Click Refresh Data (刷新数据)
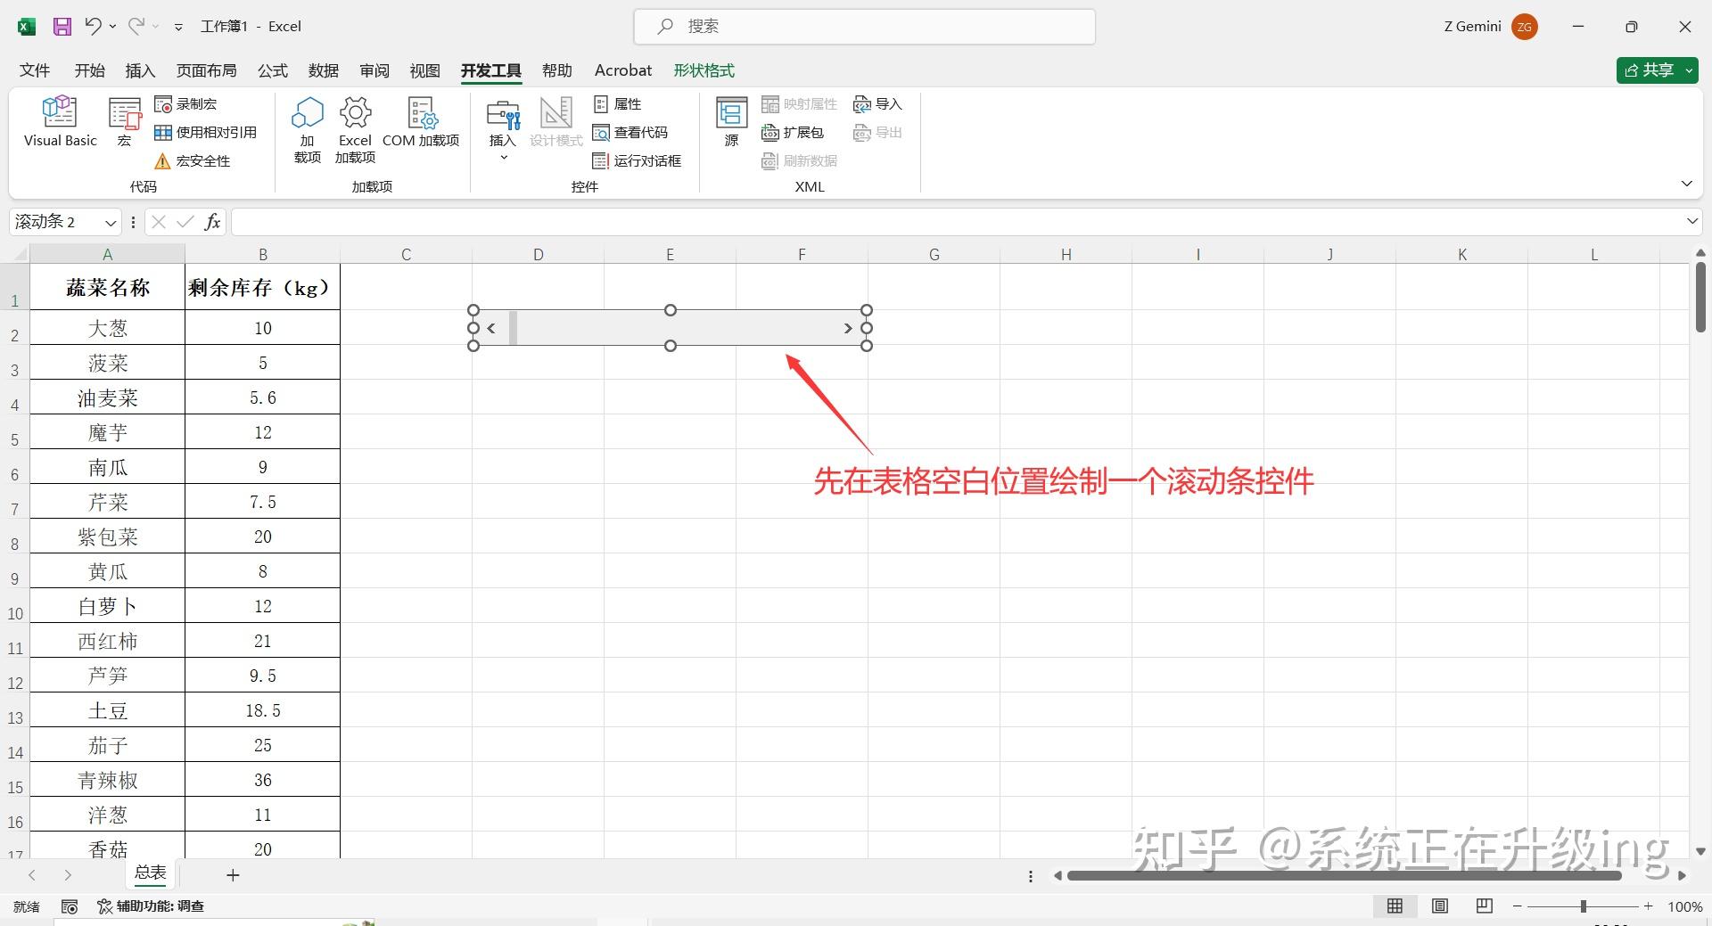This screenshot has height=926, width=1712. pos(799,161)
